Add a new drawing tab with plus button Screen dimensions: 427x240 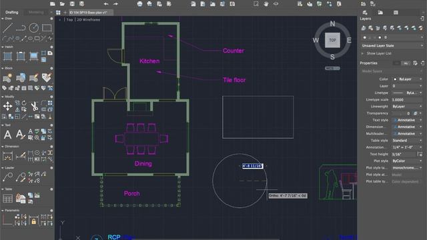[65, 12]
